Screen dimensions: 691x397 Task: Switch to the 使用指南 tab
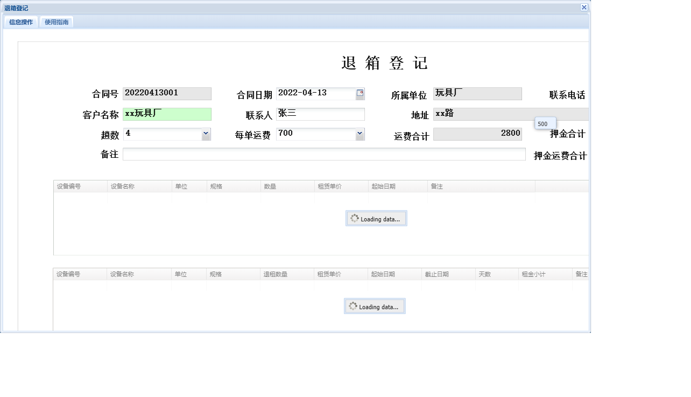tap(57, 22)
